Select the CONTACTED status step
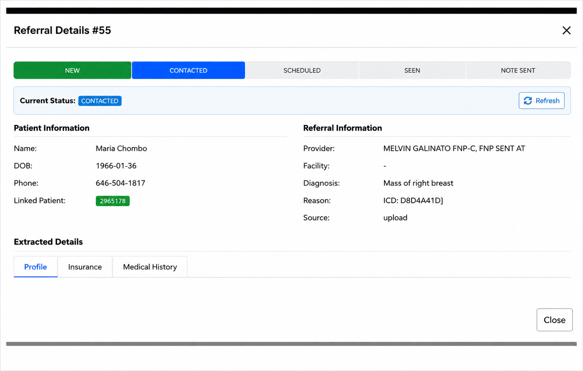 click(188, 70)
